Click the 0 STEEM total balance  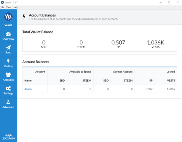point(81,44)
